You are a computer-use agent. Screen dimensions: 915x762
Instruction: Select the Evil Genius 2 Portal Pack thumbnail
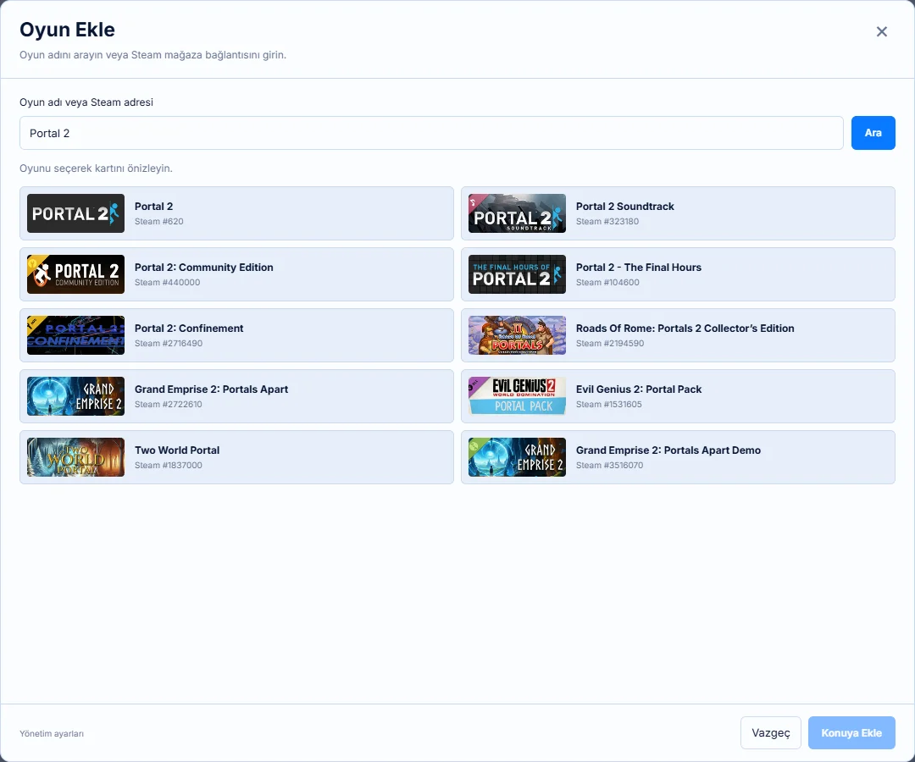pyautogui.click(x=517, y=396)
